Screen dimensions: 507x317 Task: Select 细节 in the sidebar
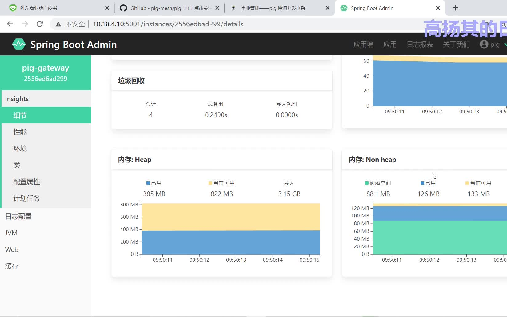point(46,115)
